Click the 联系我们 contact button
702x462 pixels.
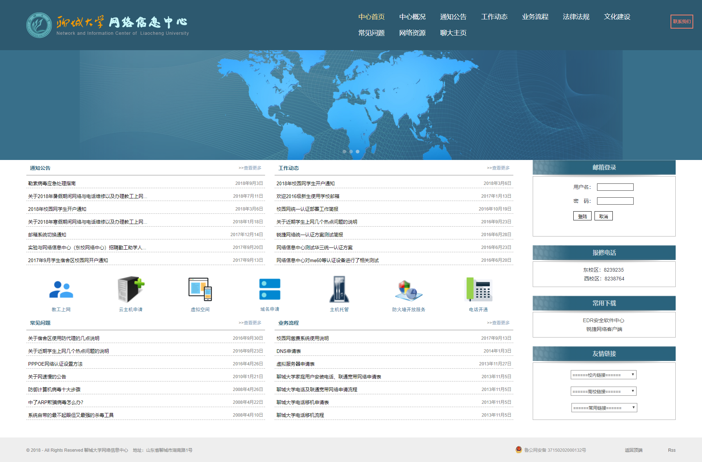click(682, 22)
